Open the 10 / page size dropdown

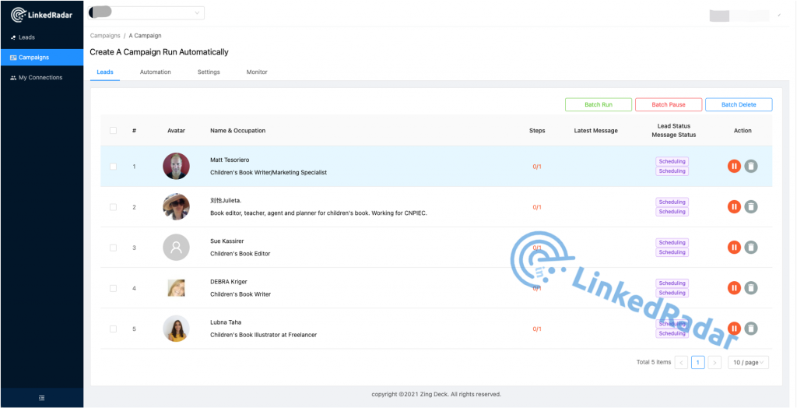tap(748, 362)
